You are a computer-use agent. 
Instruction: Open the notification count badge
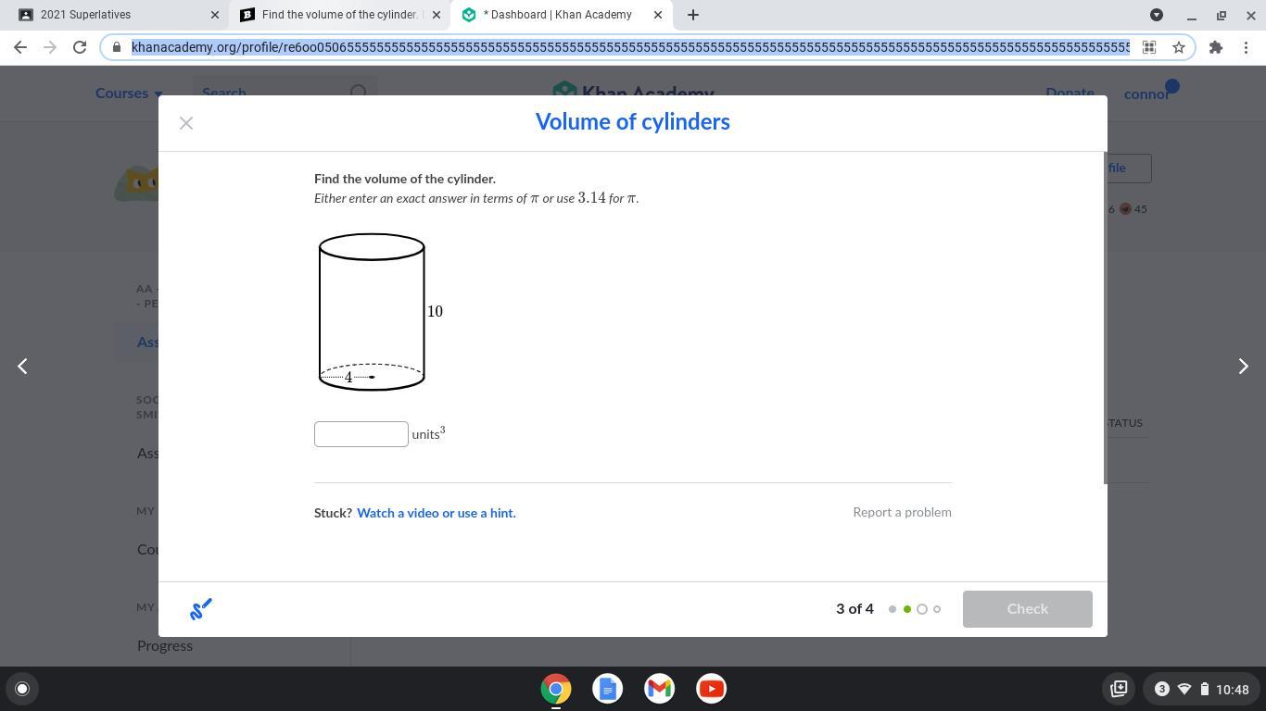coord(1161,689)
